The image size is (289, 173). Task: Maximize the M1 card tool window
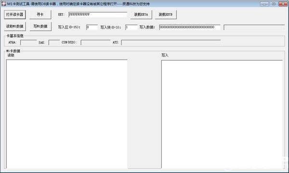(x=274, y=4)
